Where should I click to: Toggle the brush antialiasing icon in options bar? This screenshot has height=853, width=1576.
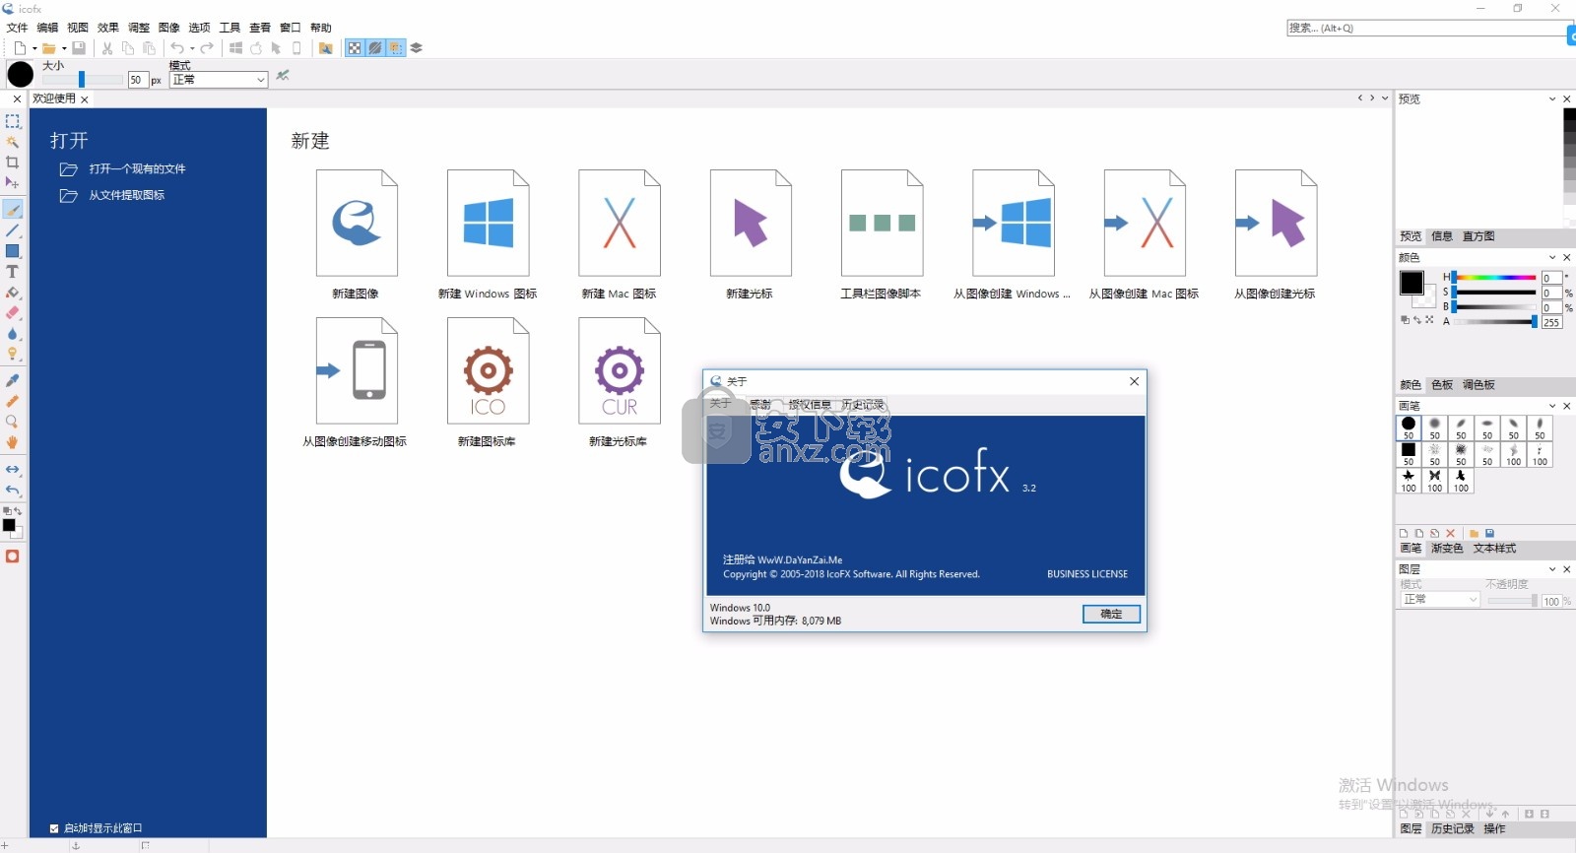(283, 75)
